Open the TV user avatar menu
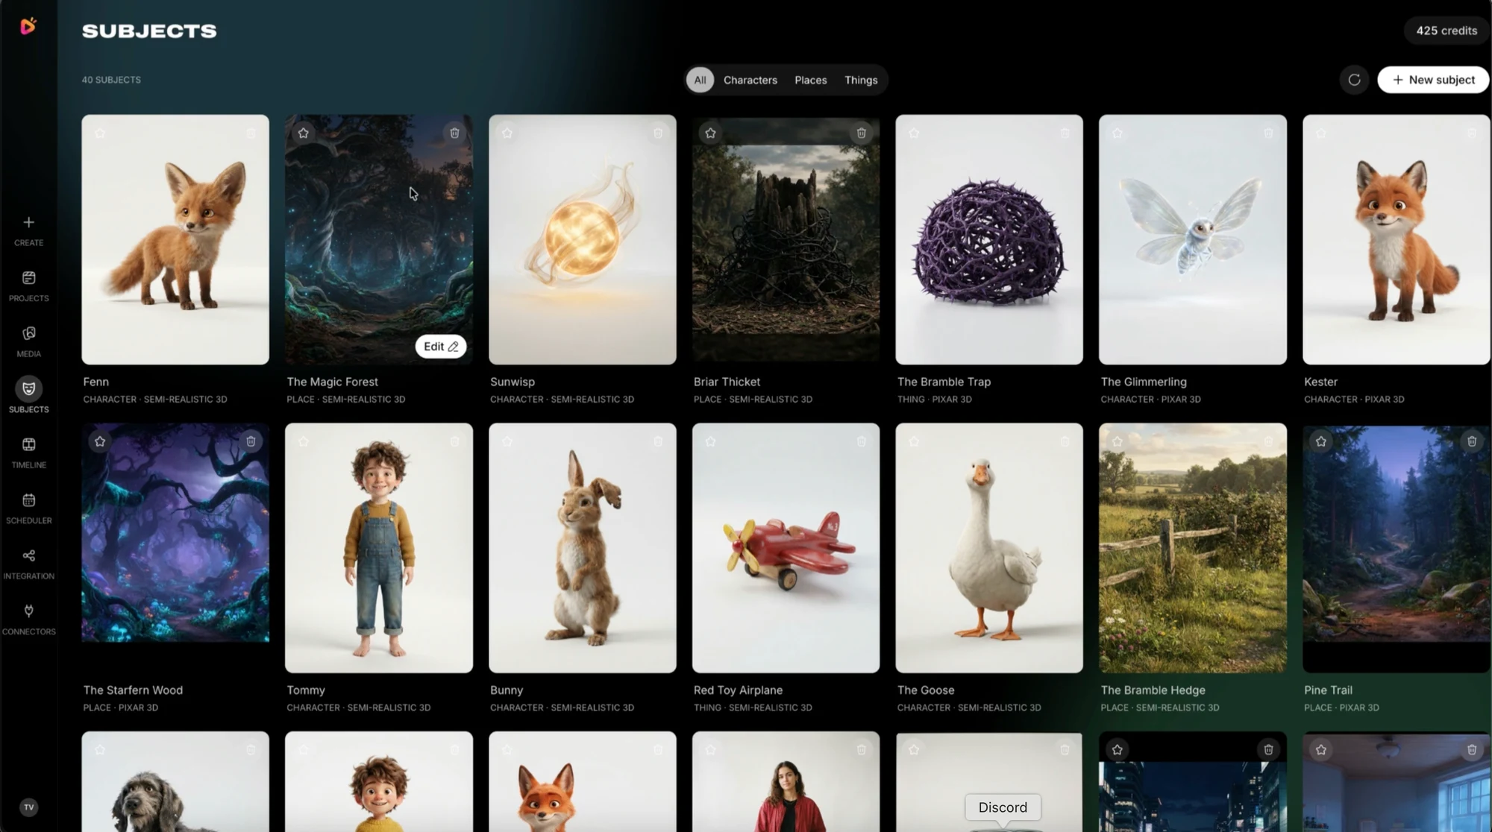1492x832 pixels. (x=28, y=807)
